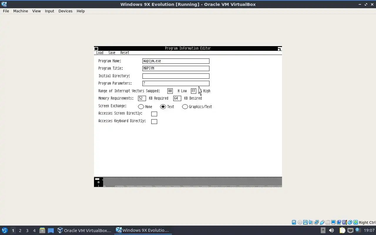The image size is (376, 235).
Task: Open the VirtualBox Devices menu
Action: [x=65, y=11]
